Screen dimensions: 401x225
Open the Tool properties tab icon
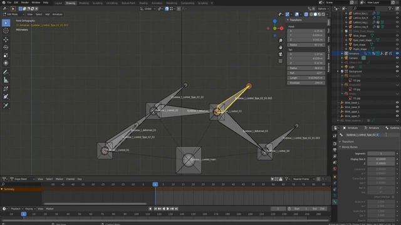click(335, 136)
